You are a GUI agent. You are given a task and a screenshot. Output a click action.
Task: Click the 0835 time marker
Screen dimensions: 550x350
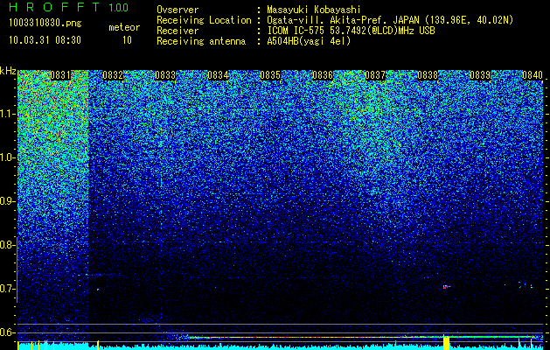pyautogui.click(x=270, y=75)
